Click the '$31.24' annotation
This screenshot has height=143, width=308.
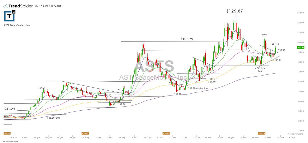(x=9, y=109)
